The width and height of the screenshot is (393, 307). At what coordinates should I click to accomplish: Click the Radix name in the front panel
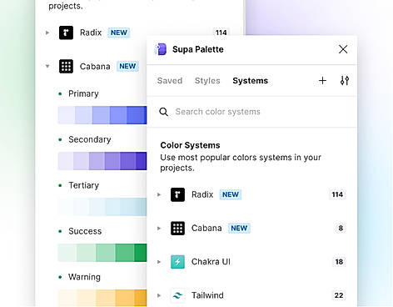202,194
